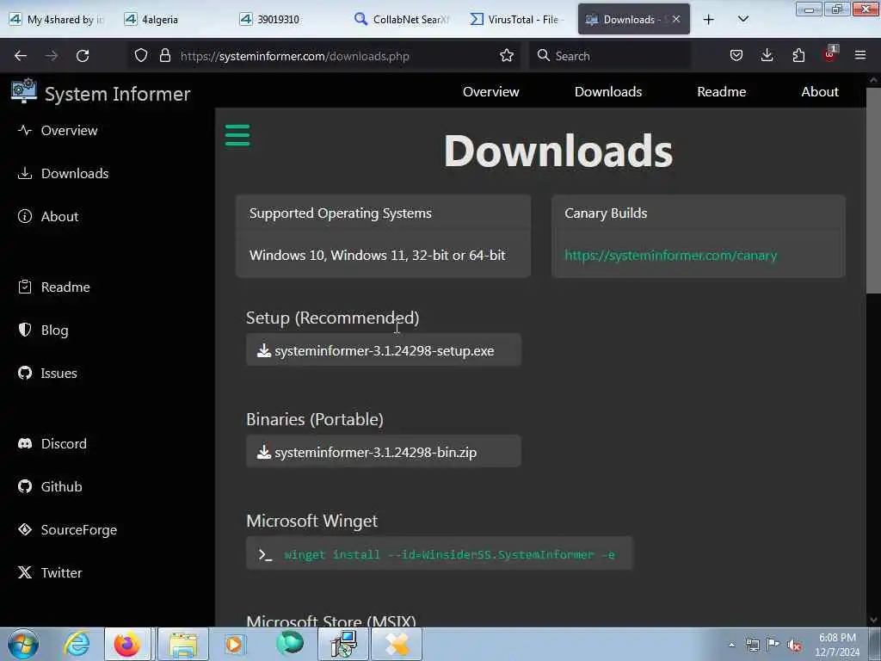Open the Windows Start button

point(23,644)
